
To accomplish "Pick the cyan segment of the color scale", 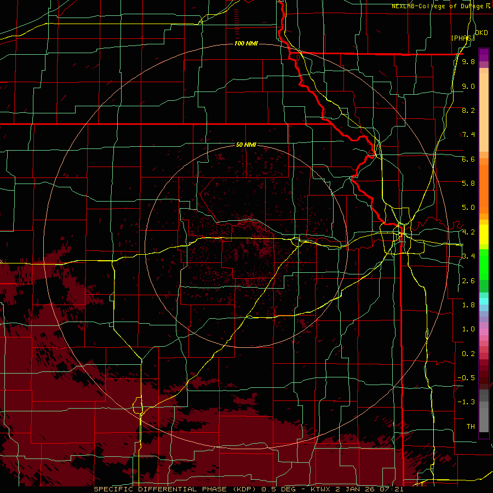I will click(x=484, y=301).
